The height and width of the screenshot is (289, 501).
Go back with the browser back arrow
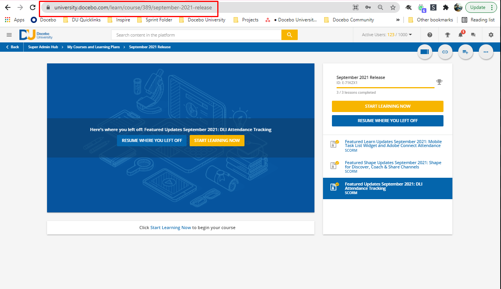click(x=8, y=7)
